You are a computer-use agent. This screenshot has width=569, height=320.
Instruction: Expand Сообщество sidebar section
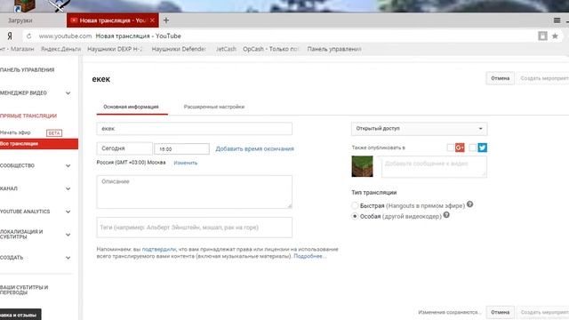point(68,165)
